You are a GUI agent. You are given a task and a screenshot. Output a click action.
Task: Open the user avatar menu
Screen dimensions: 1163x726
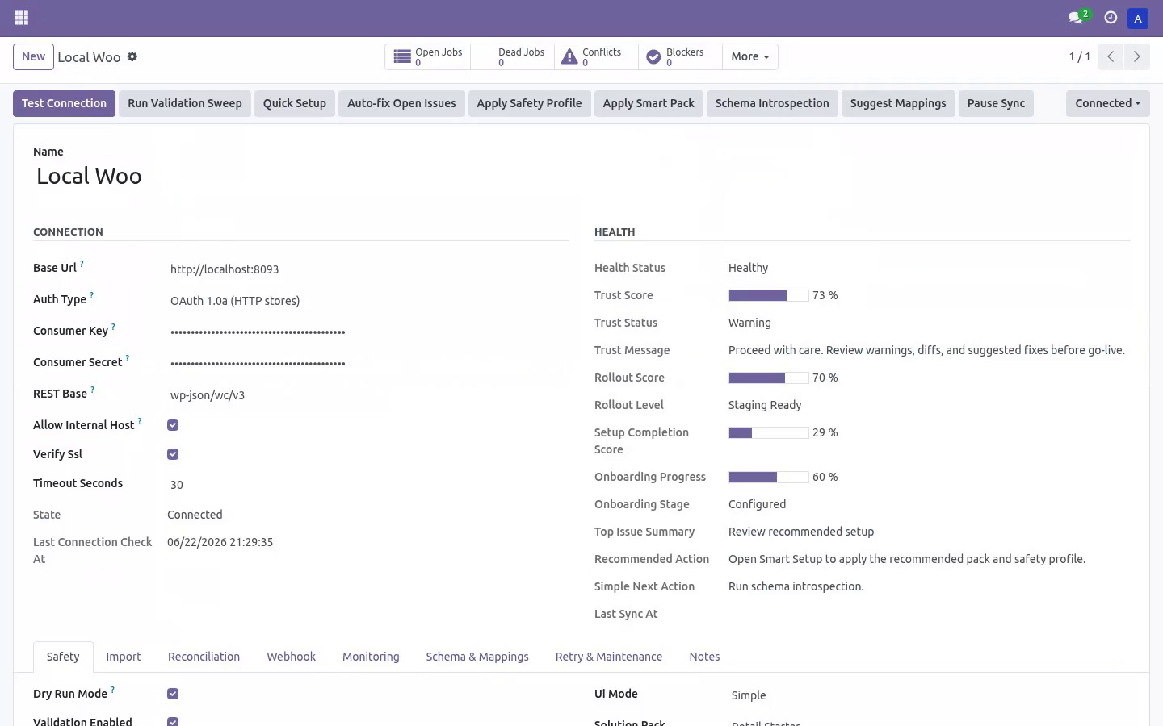click(1137, 18)
